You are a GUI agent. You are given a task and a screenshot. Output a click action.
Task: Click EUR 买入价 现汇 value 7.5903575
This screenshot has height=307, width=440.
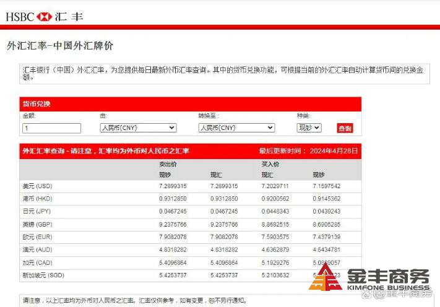(275, 237)
